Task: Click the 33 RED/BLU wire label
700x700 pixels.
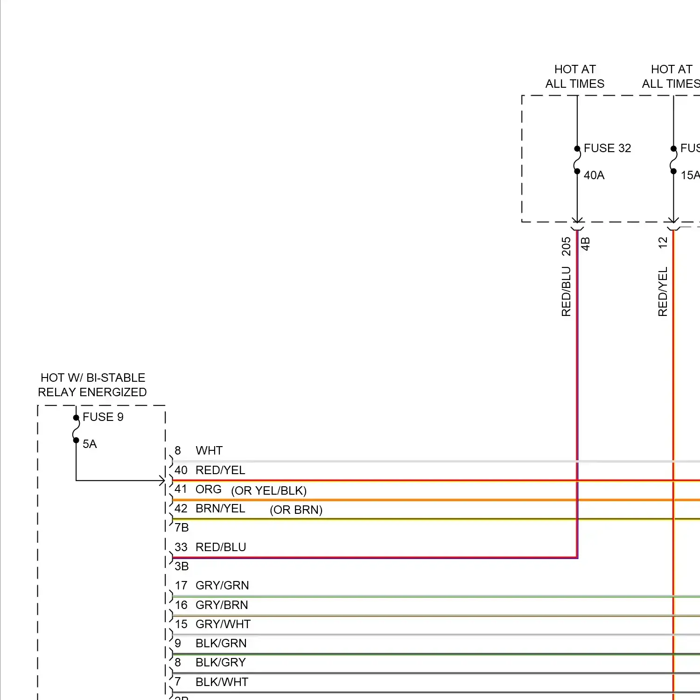Action: coord(210,547)
